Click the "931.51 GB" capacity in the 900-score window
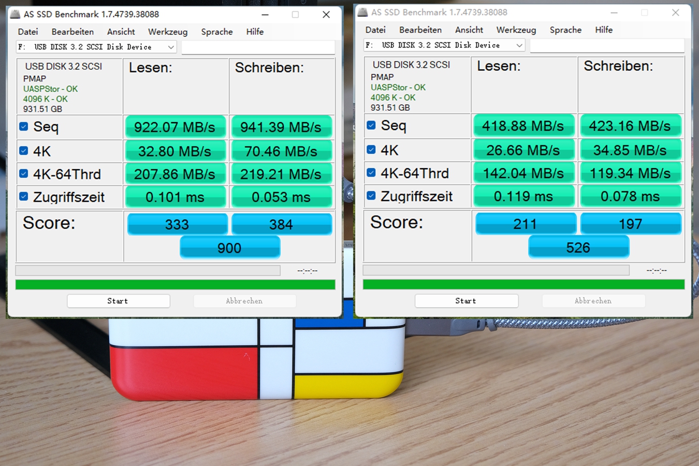Image resolution: width=699 pixels, height=466 pixels. coord(42,109)
